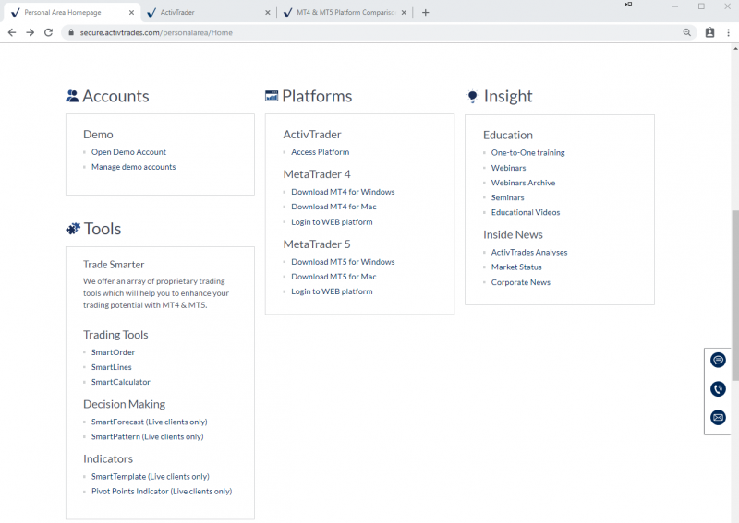Click the Accounts people icon
Viewport: 739px width, 523px height.
72,96
